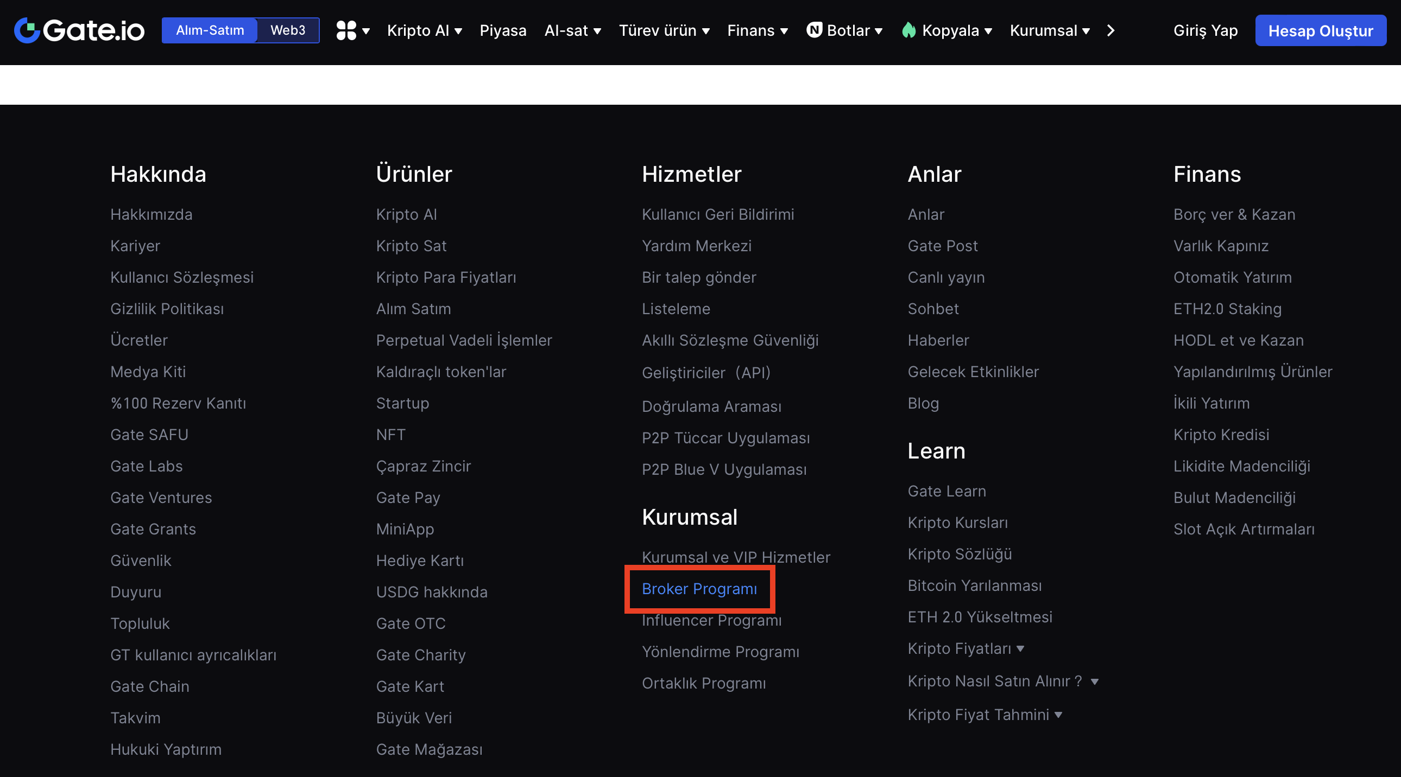Select the Alım-Satım mode toggle

click(210, 30)
